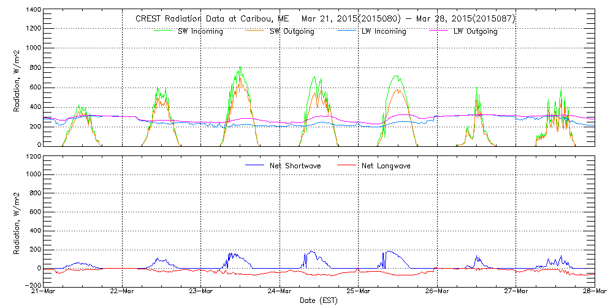
Task: Click the CREST Radiation Data chart title
Action: tap(326, 18)
